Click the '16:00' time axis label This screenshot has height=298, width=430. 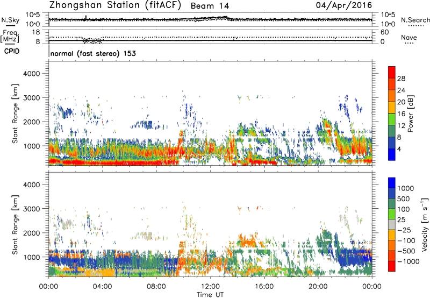(x=264, y=287)
